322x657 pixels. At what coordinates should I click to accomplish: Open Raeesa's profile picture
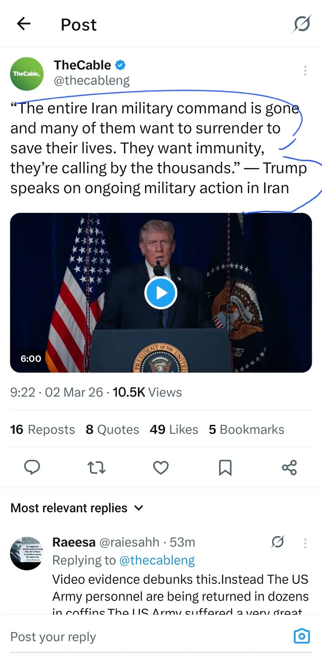[27, 553]
